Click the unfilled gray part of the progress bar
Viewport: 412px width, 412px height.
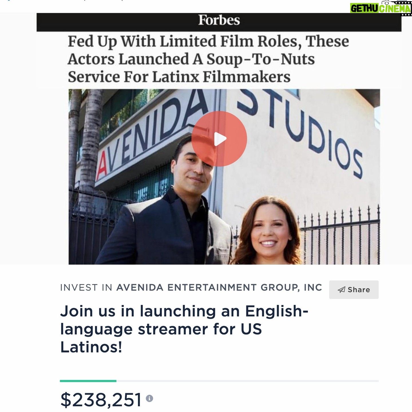[247, 381]
